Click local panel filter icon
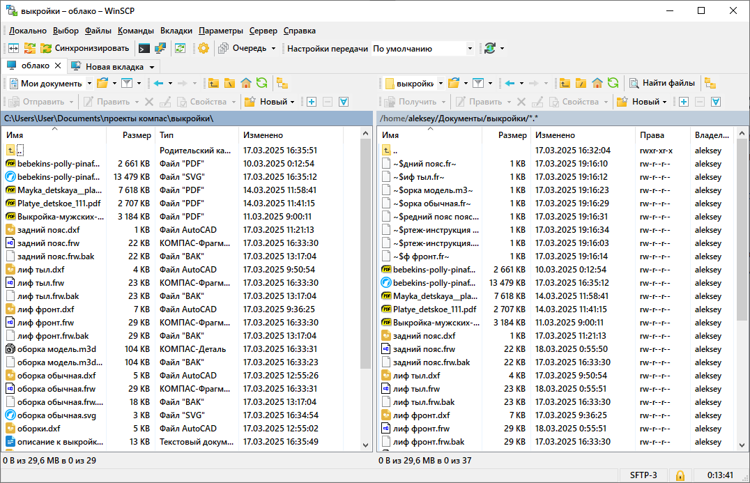The height and width of the screenshot is (483, 750). 127,83
